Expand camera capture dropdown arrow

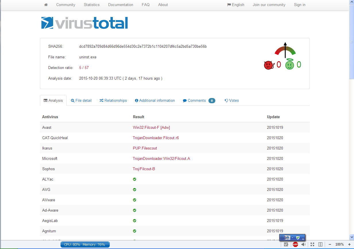point(292,237)
